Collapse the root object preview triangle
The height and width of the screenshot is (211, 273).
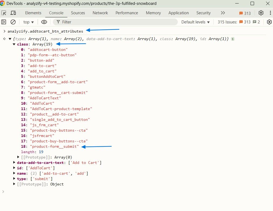[x=10, y=39]
